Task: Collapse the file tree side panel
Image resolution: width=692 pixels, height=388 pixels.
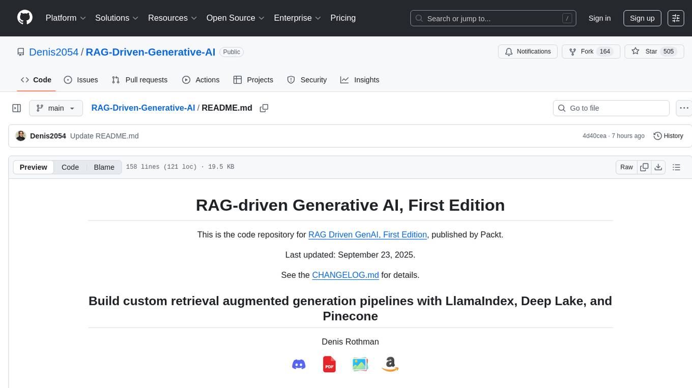Action: [17, 108]
